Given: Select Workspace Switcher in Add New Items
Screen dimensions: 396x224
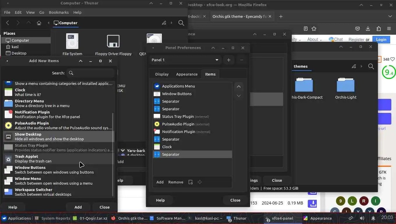Looking at the screenshot, I should [x=58, y=192].
